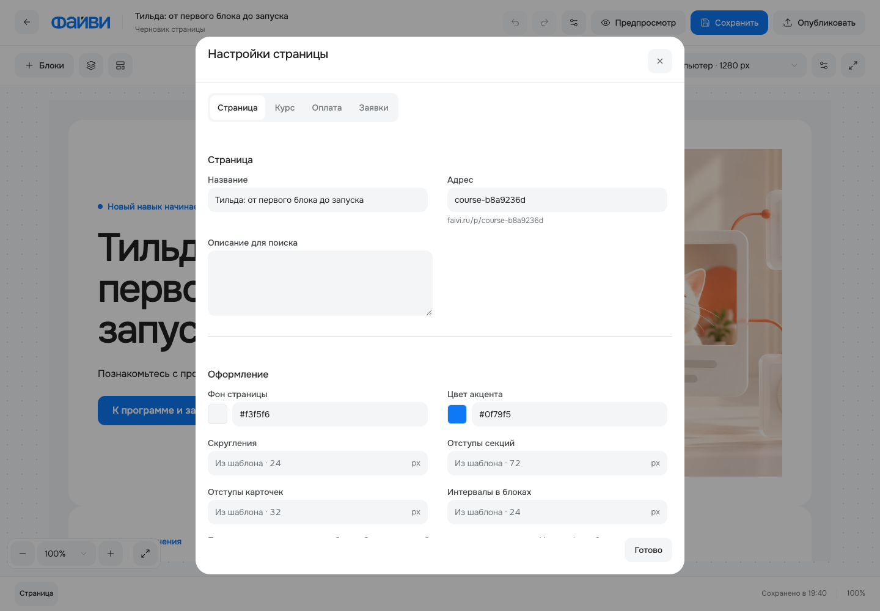The width and height of the screenshot is (880, 611).
Task: Open the layers stack icon
Action: (x=91, y=65)
